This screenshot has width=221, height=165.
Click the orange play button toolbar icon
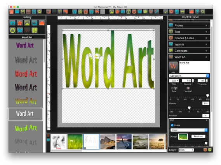click(171, 12)
